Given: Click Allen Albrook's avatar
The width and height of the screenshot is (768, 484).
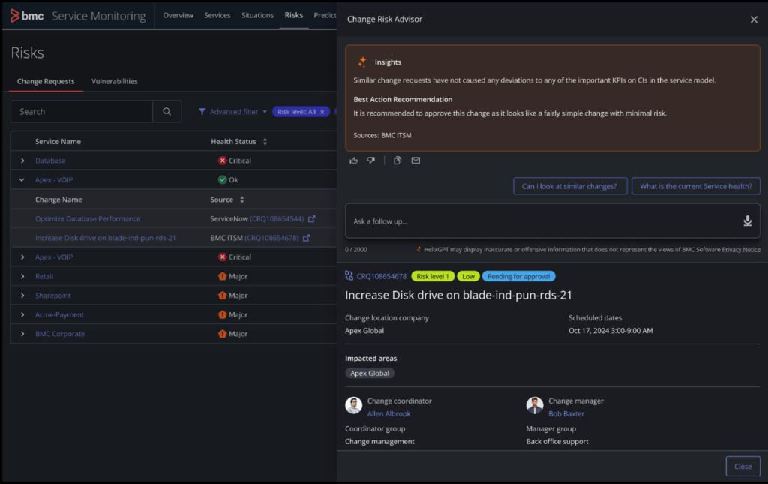Looking at the screenshot, I should (354, 405).
